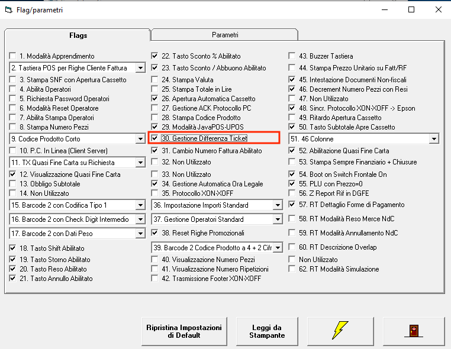Uncheck 12. Visualizzazione Quasi Fine Carta
This screenshot has width=451, height=349.
click(12, 174)
